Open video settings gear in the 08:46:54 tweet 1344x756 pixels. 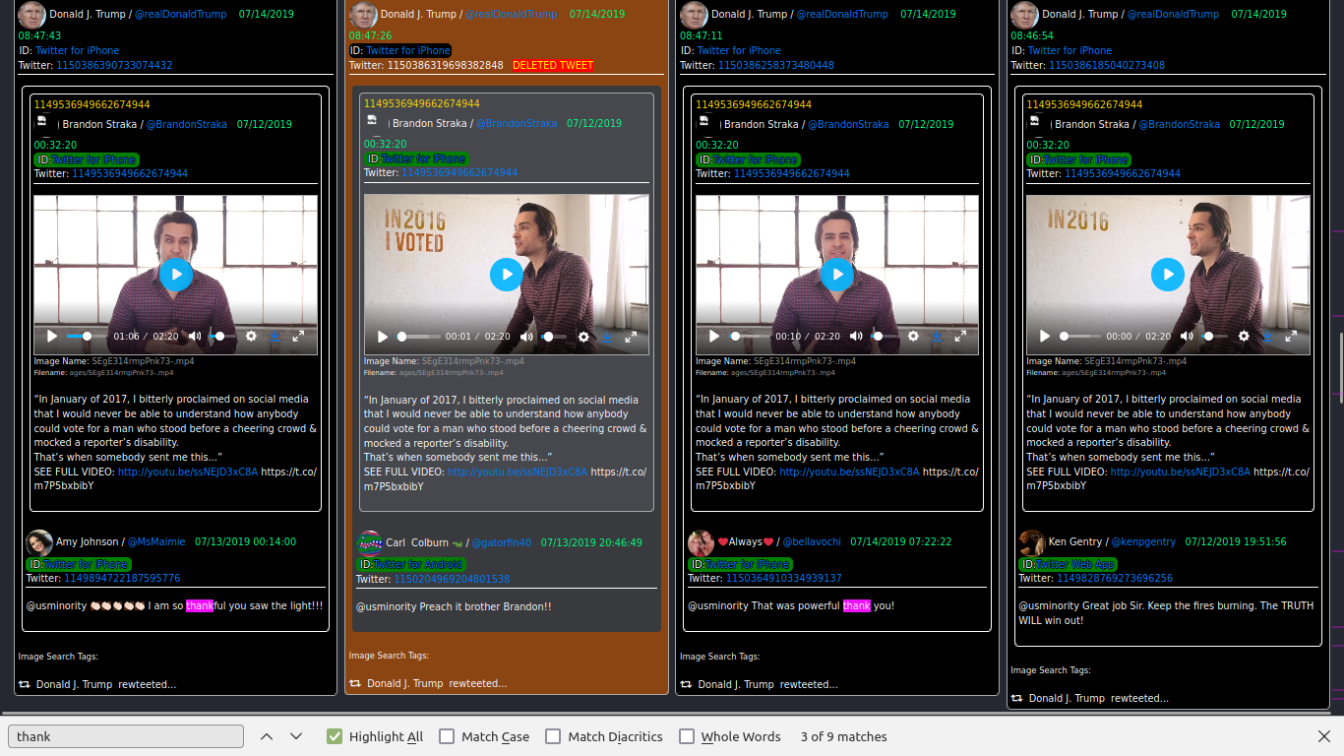(1244, 336)
